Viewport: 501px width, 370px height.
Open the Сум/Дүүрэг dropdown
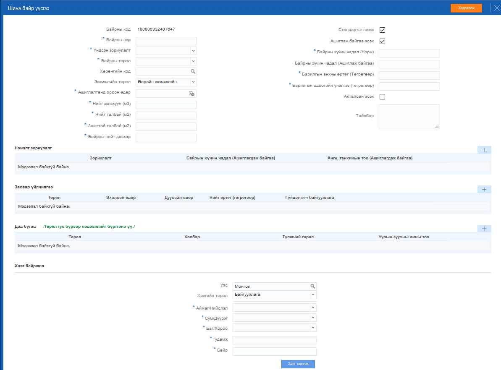(x=313, y=318)
